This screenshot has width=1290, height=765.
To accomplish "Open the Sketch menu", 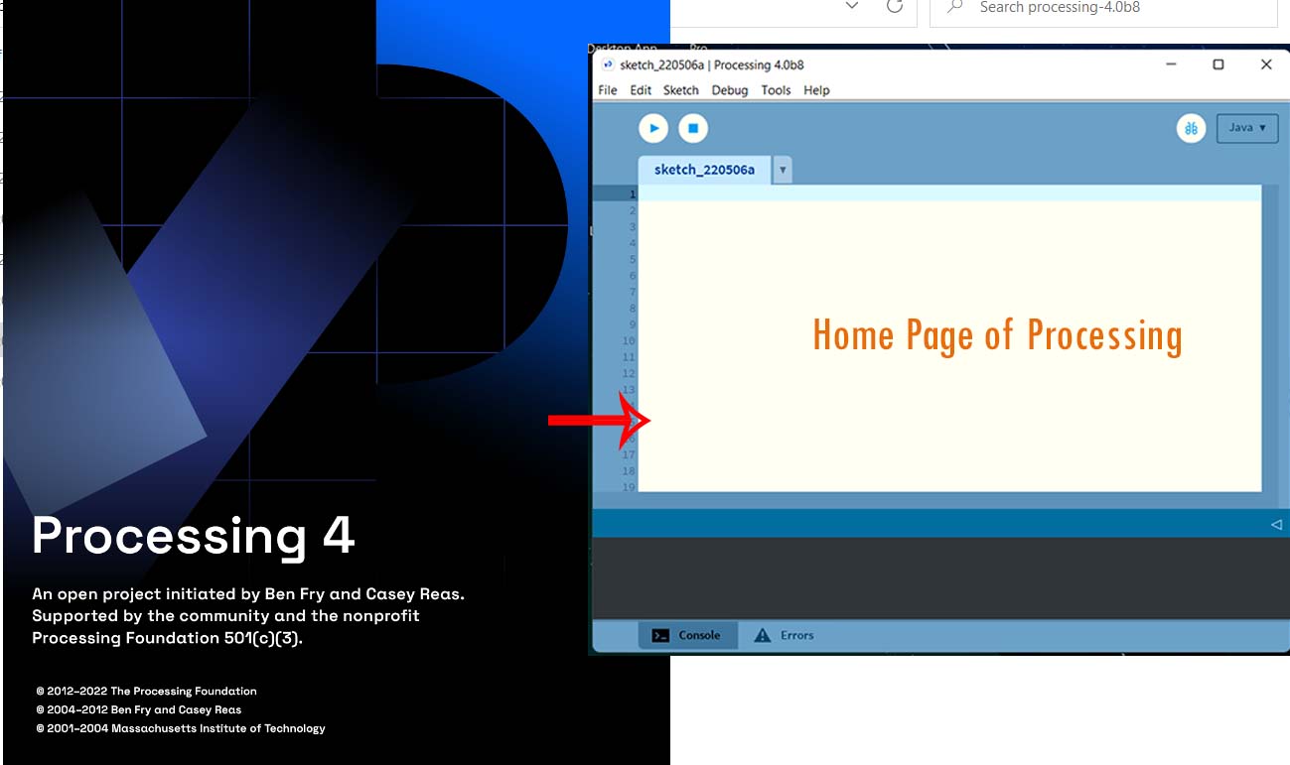I will pyautogui.click(x=681, y=90).
